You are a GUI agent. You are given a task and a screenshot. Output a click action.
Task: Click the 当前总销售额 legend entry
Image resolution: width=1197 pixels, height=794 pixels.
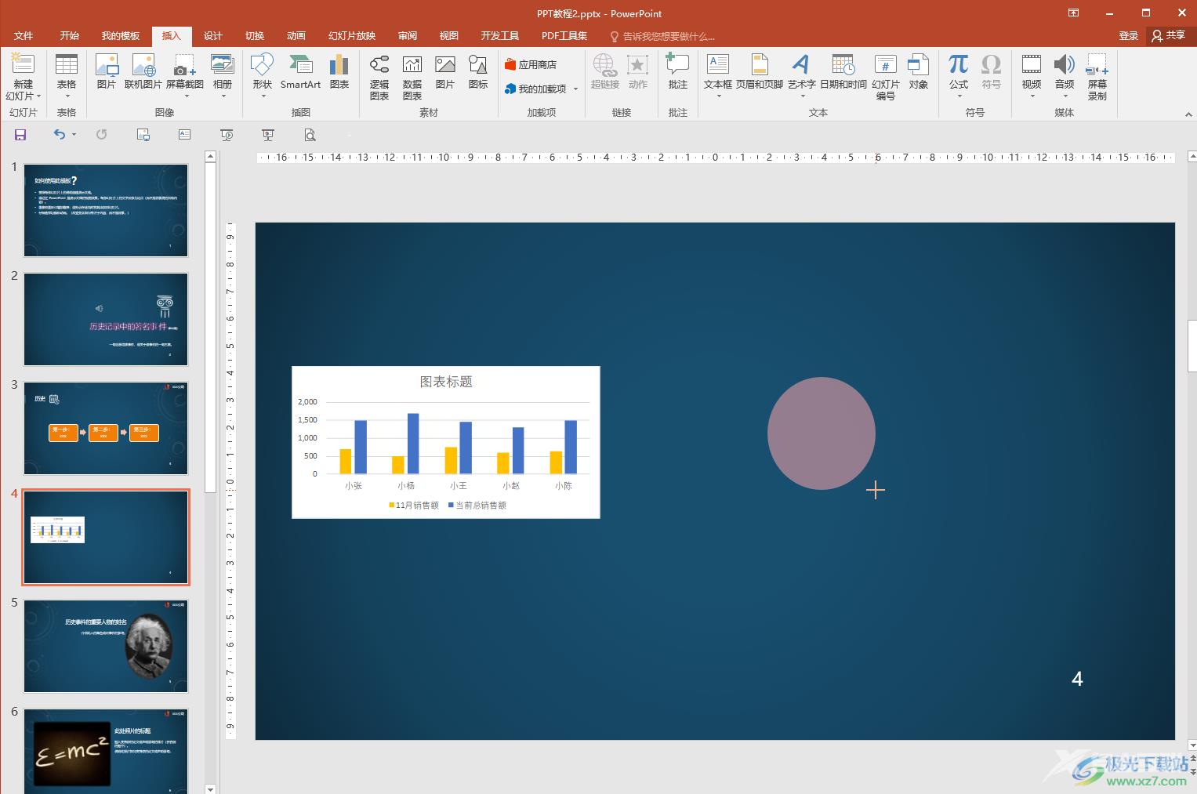(x=477, y=506)
